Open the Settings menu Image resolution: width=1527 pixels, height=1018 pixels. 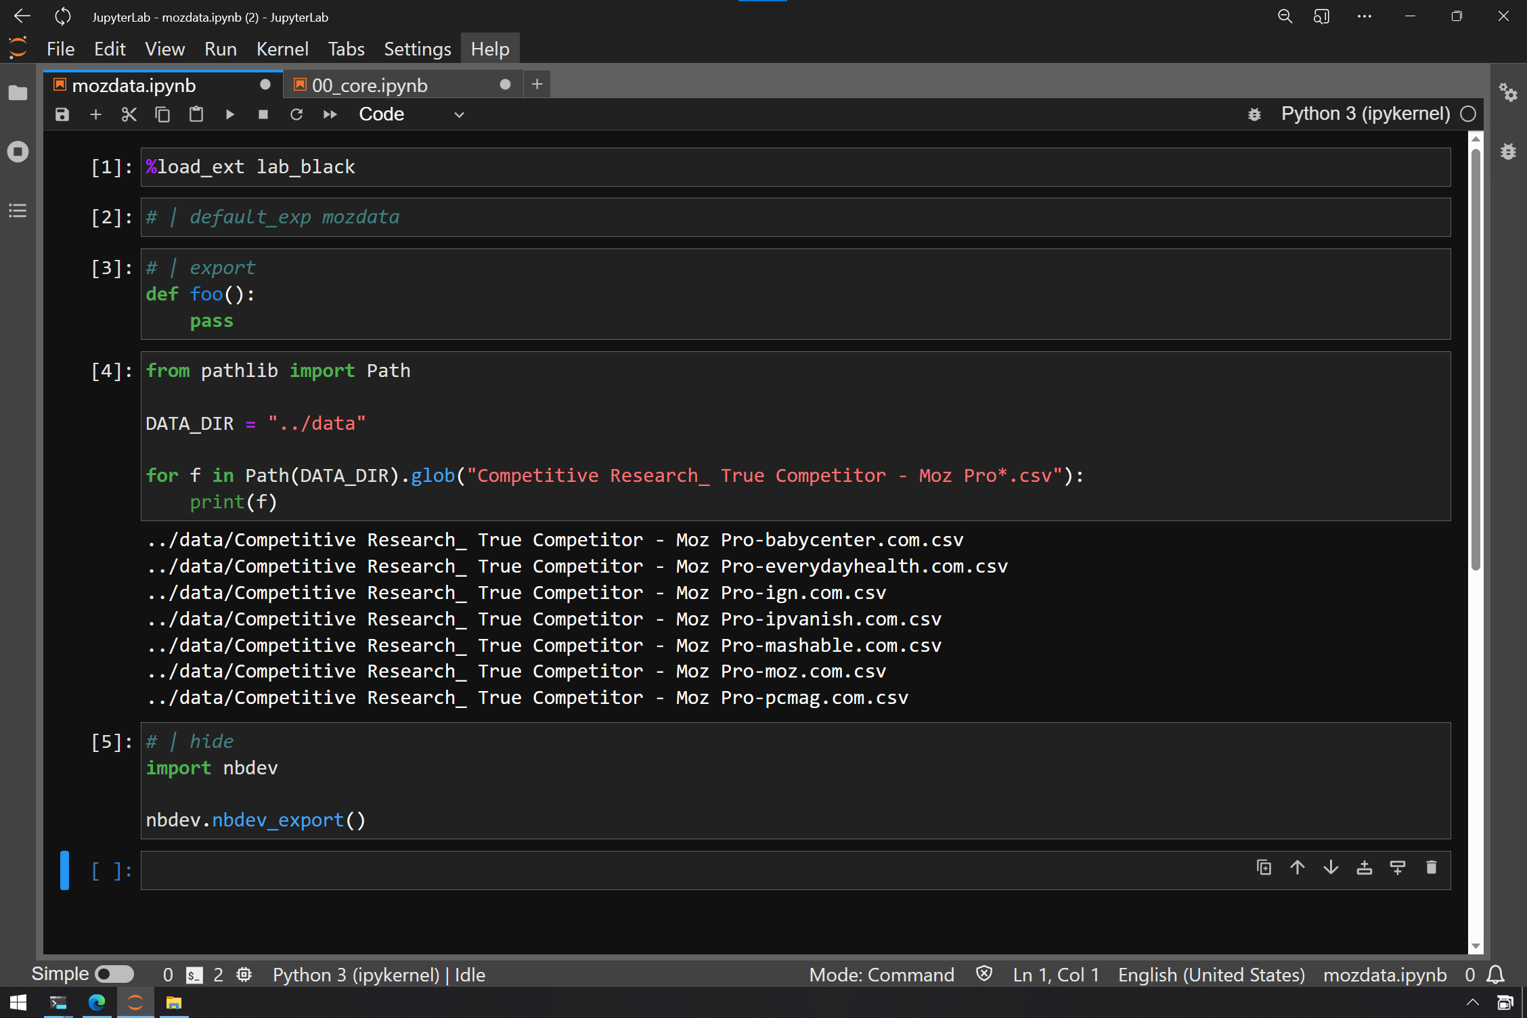tap(417, 49)
